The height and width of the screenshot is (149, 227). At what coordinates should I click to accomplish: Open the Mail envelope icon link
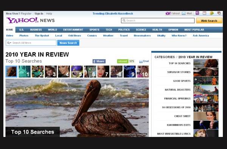183,14
